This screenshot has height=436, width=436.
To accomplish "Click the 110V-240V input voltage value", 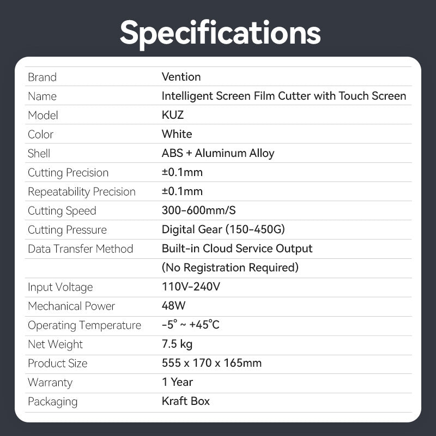I will coord(191,287).
